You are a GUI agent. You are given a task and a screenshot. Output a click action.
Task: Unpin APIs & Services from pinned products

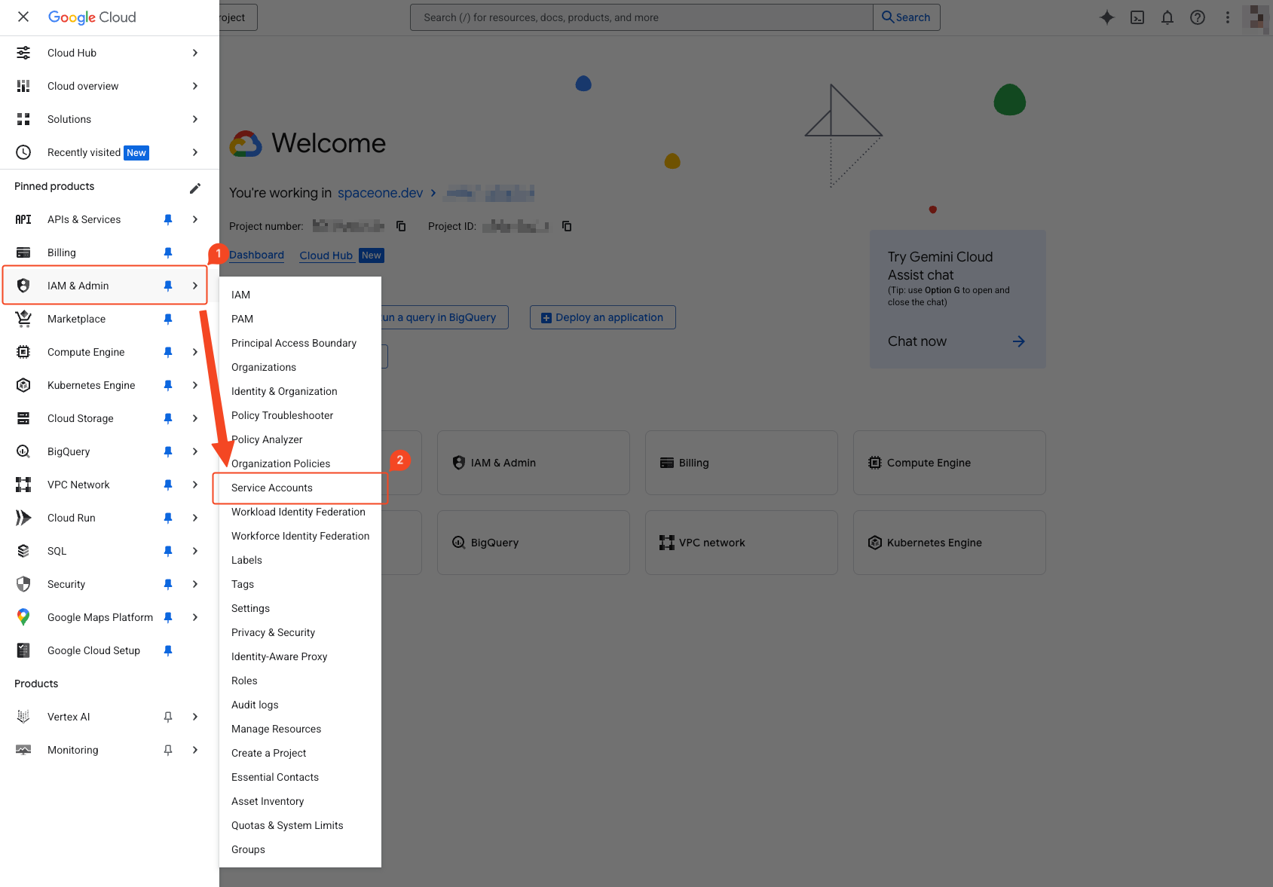pos(168,219)
